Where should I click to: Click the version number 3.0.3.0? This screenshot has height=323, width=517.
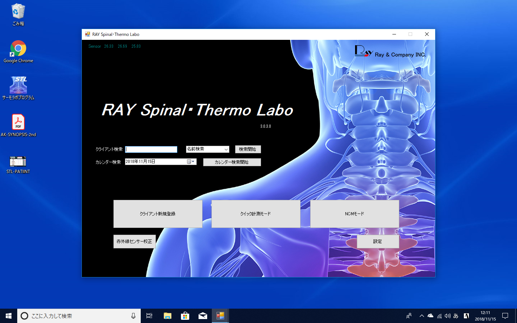pos(266,126)
